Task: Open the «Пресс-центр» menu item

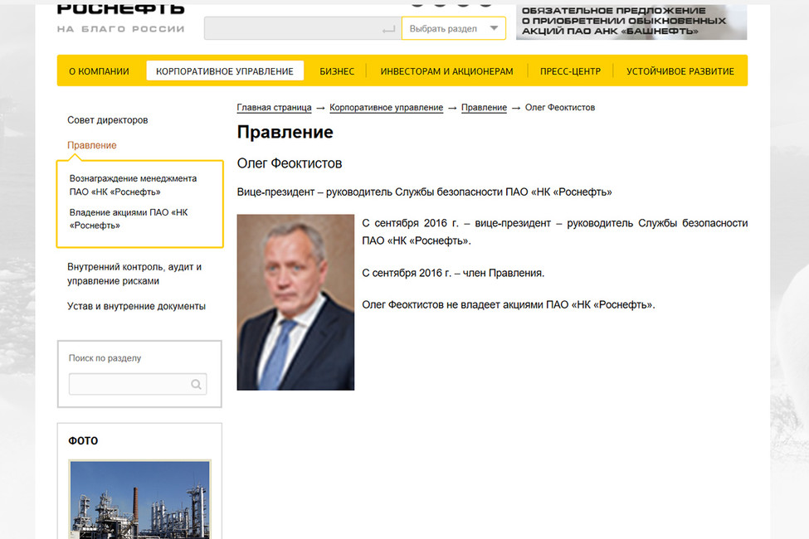Action: tap(570, 71)
